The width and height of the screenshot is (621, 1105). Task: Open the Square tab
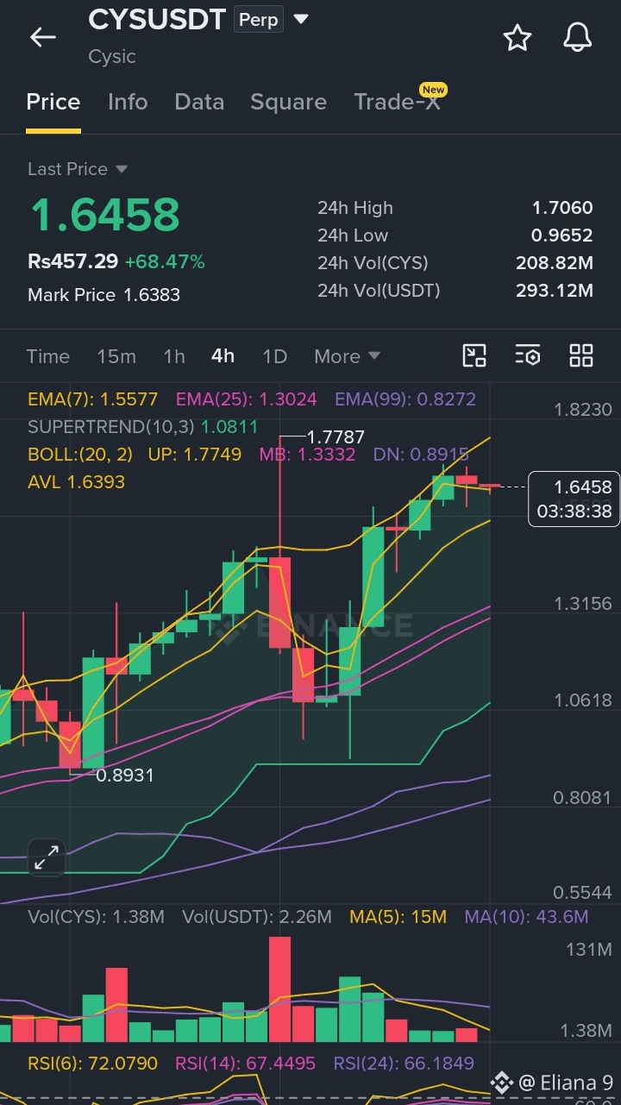[288, 102]
